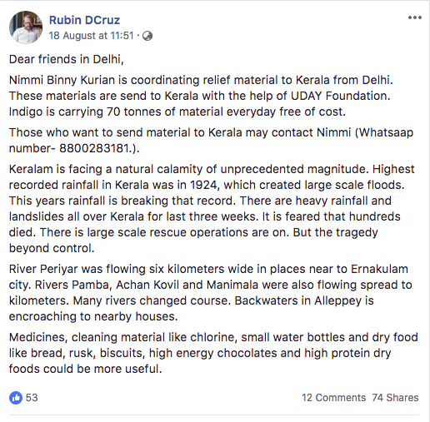Click the sentence about Indigo carrying 70 tonnes
Image resolution: width=430 pixels, height=422 pixels.
[x=177, y=112]
